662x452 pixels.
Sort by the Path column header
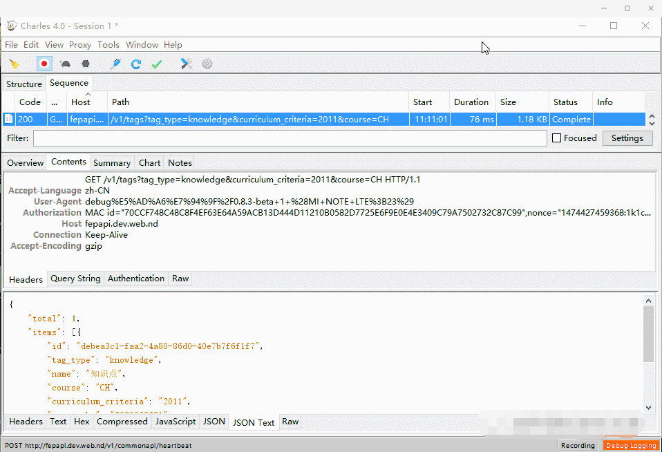click(258, 102)
